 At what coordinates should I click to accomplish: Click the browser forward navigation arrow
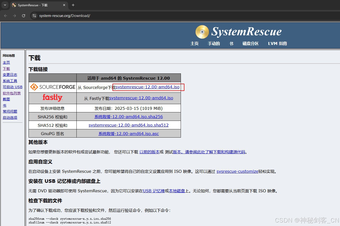point(15,15)
